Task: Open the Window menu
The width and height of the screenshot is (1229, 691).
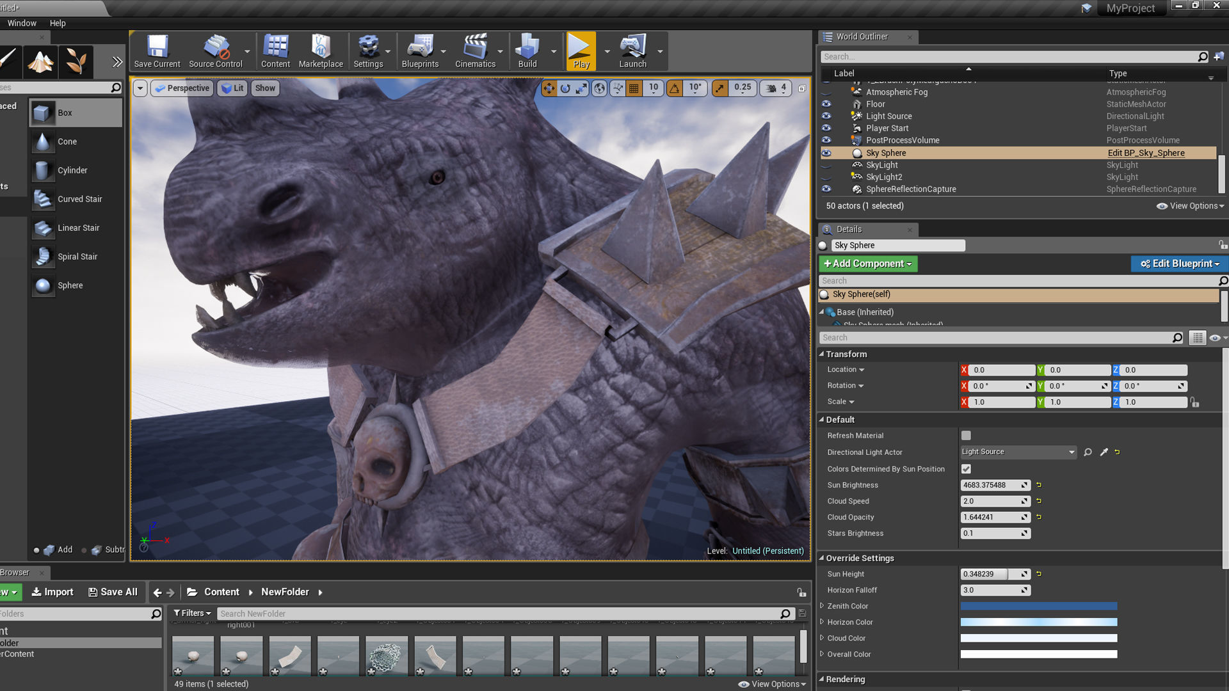Action: (22, 23)
